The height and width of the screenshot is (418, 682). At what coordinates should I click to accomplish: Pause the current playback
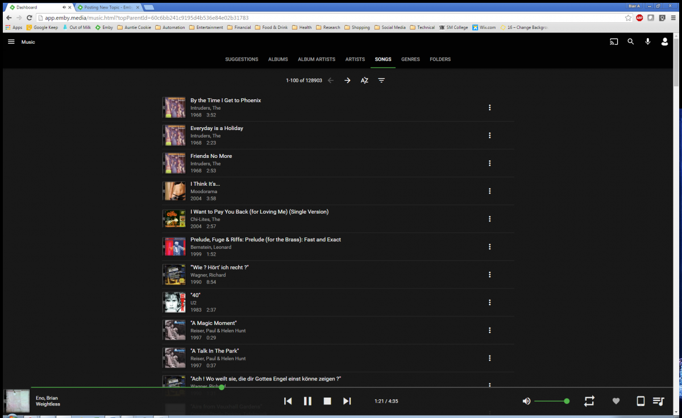(x=307, y=401)
